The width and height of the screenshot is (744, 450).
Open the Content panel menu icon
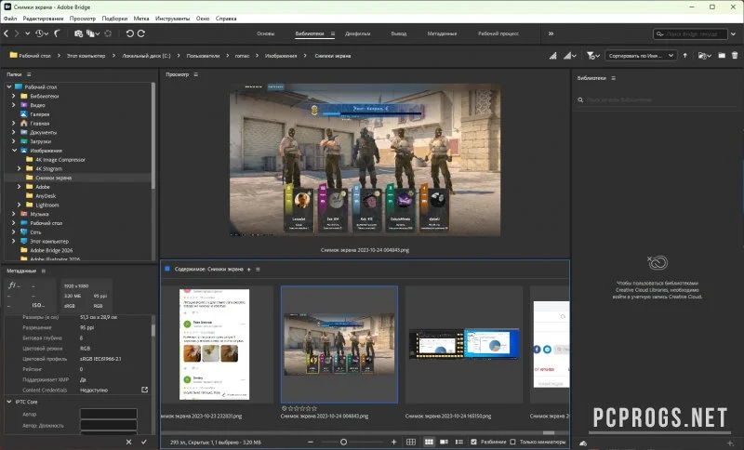pyautogui.click(x=259, y=270)
